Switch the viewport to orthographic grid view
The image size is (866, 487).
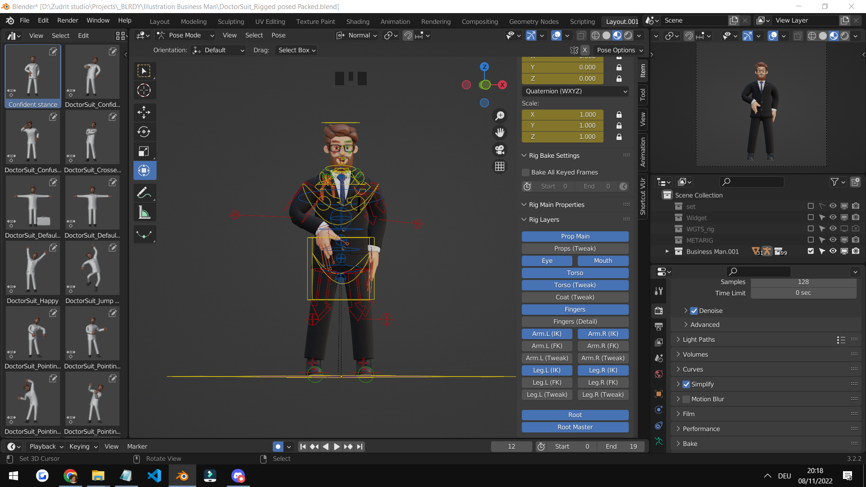[x=500, y=166]
